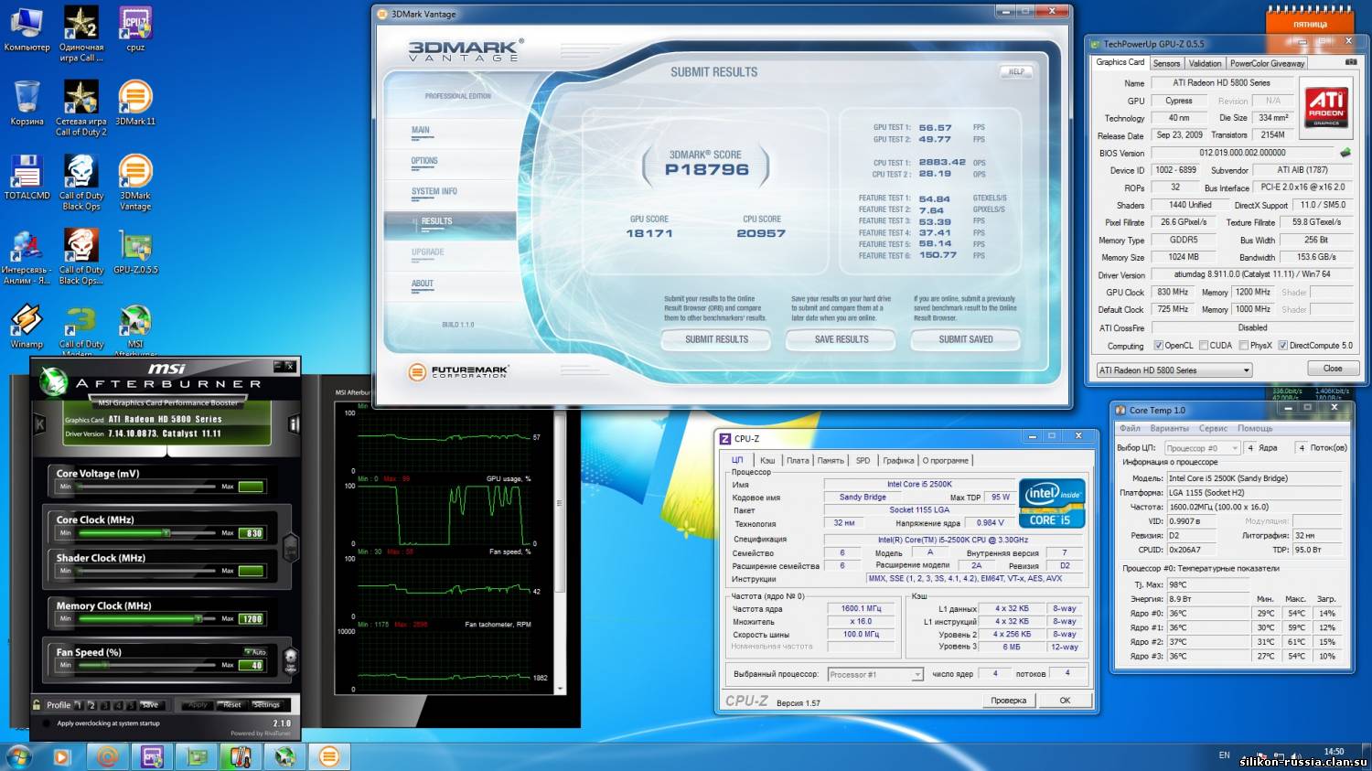Open the GPU-Z.0.5.5 desktop shortcut

tap(135, 251)
